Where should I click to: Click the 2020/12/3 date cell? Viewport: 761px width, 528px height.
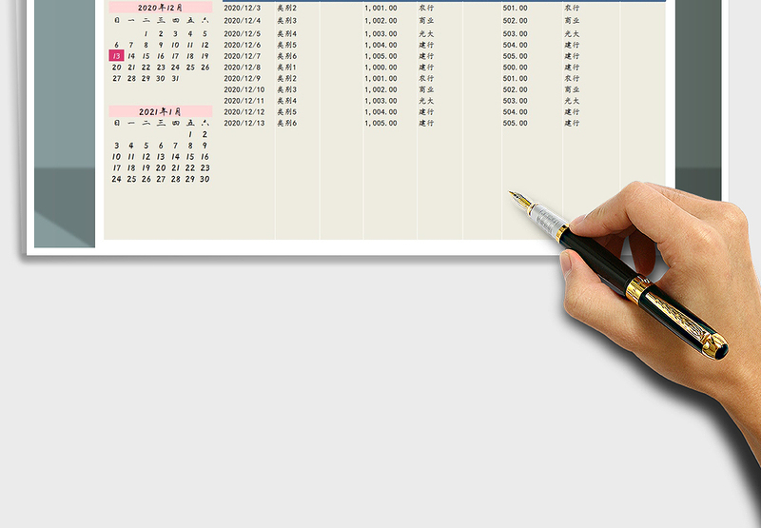242,8
